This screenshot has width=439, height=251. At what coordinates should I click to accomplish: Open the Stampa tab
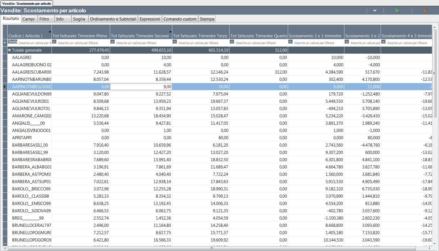tap(207, 19)
